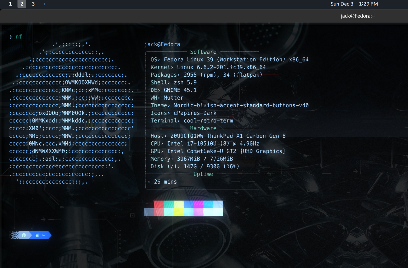Click the nf command text in the terminal
This screenshot has height=268, width=408.
19,36
